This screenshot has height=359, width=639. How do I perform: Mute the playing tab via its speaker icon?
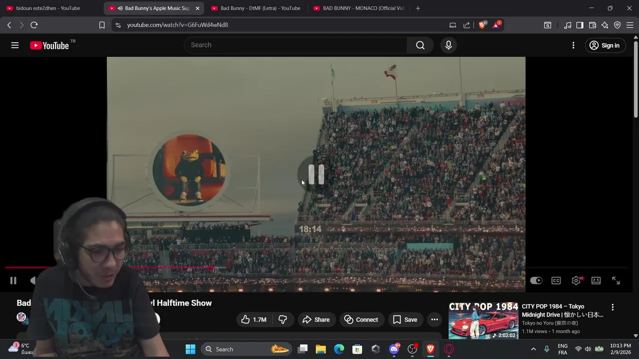[x=120, y=8]
